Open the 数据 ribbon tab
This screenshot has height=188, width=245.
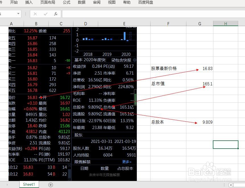point(82,2)
